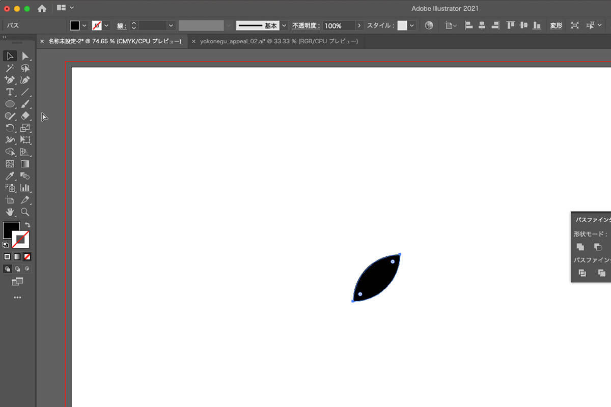Screen dimensions: 611x407
Task: Switch to Gradient paint mode
Action: [17, 257]
